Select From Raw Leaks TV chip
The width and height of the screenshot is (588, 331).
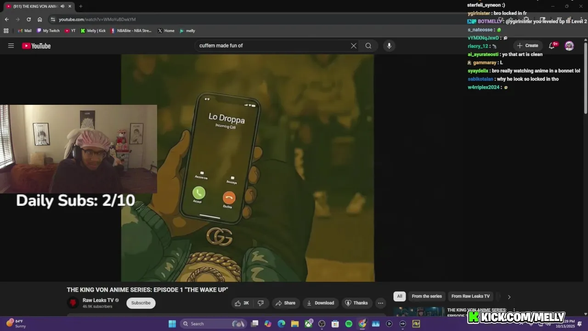click(470, 297)
